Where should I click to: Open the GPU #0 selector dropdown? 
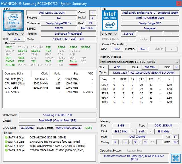tap(109, 34)
